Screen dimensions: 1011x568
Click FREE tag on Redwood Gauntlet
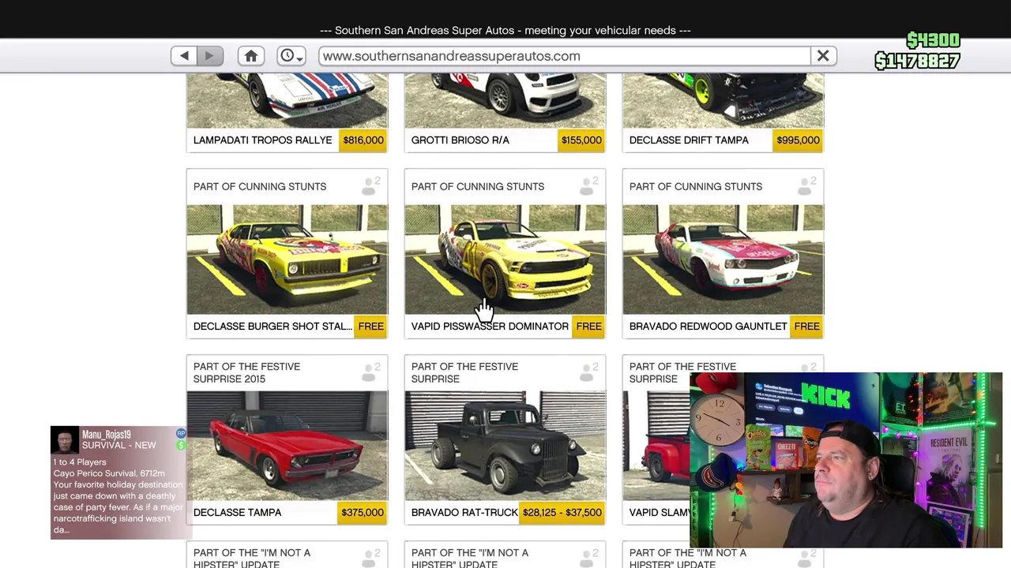coord(806,327)
